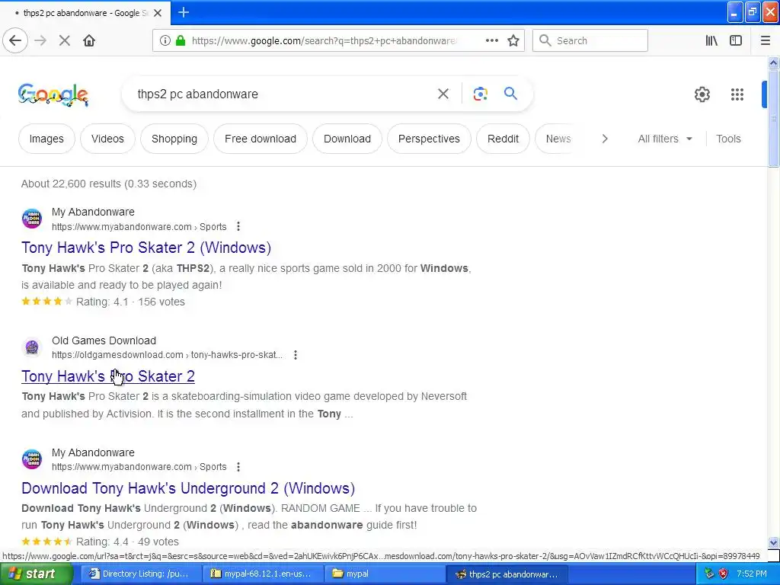This screenshot has height=585, width=780.
Task: Click My Abandonware favicon of the first result
Action: tap(32, 219)
